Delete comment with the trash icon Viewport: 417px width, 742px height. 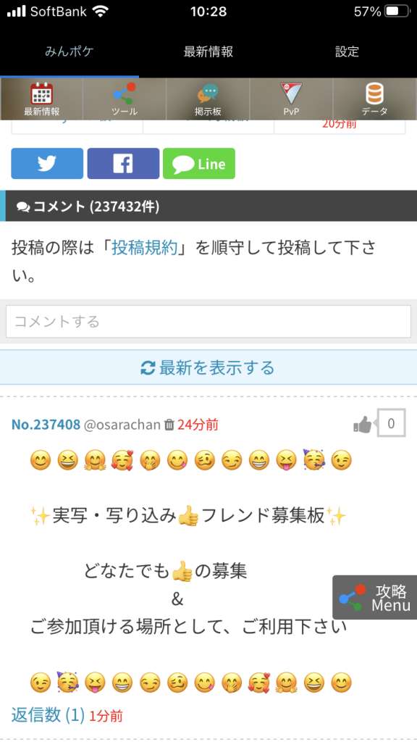point(169,425)
